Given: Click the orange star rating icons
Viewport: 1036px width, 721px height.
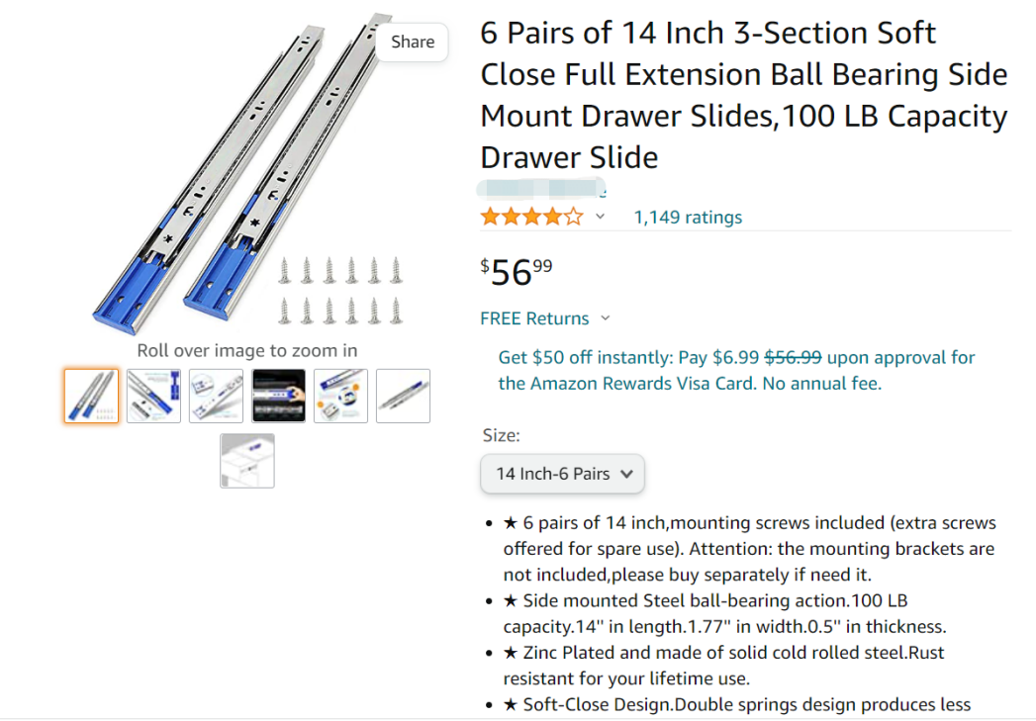Looking at the screenshot, I should pos(531,218).
